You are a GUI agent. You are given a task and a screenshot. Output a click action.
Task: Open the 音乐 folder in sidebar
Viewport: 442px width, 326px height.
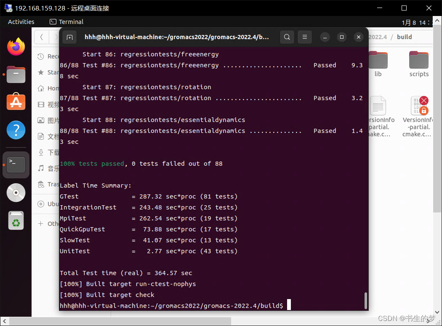pos(48,169)
